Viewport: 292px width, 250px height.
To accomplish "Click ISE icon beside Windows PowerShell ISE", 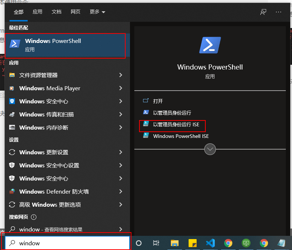I will pos(146,135).
